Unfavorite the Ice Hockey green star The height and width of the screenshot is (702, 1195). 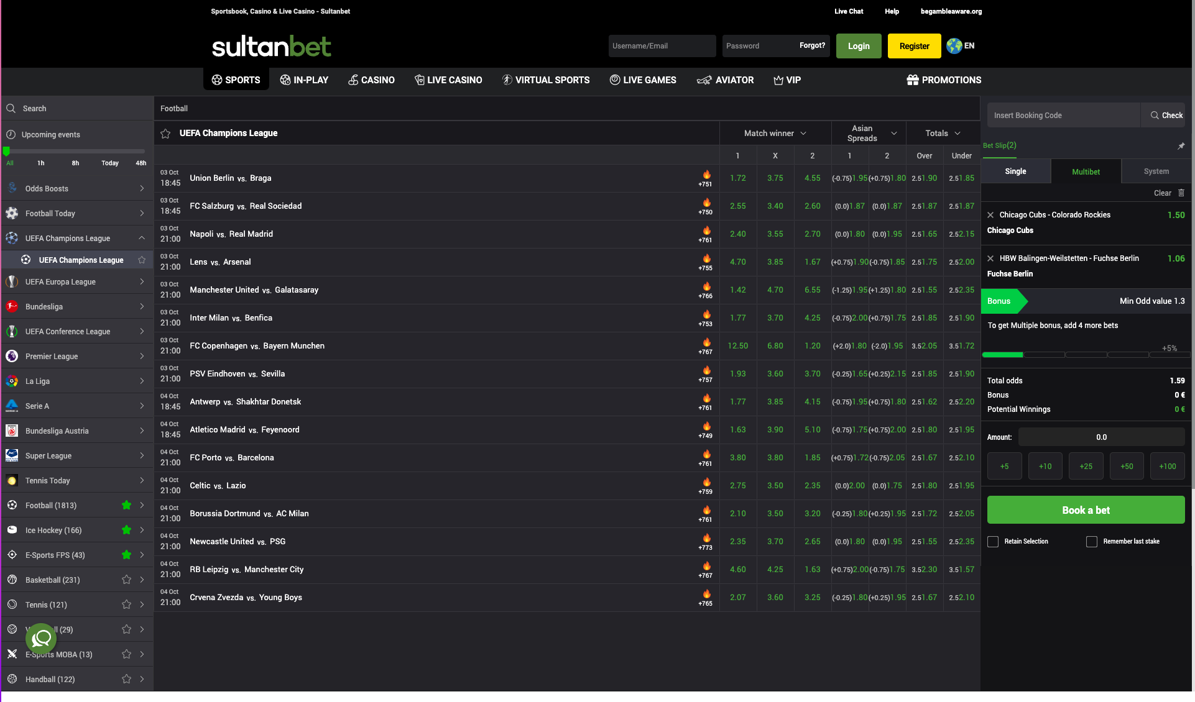click(x=126, y=530)
